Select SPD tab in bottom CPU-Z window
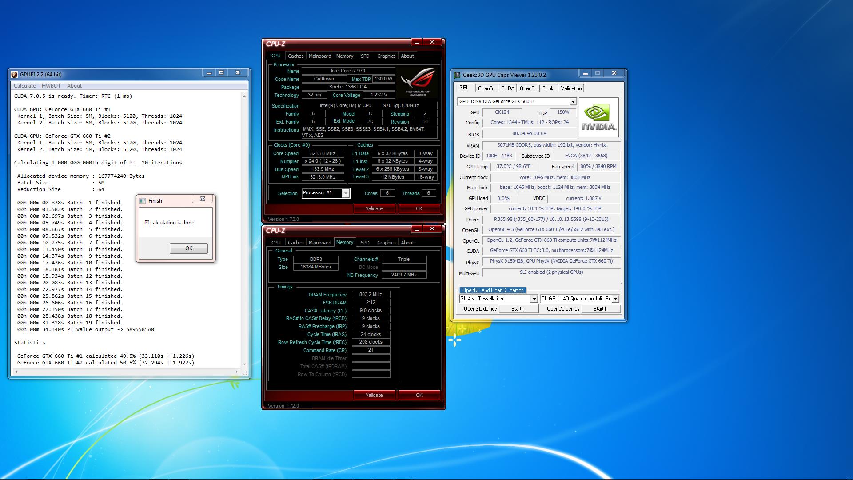The image size is (853, 480). 365,243
